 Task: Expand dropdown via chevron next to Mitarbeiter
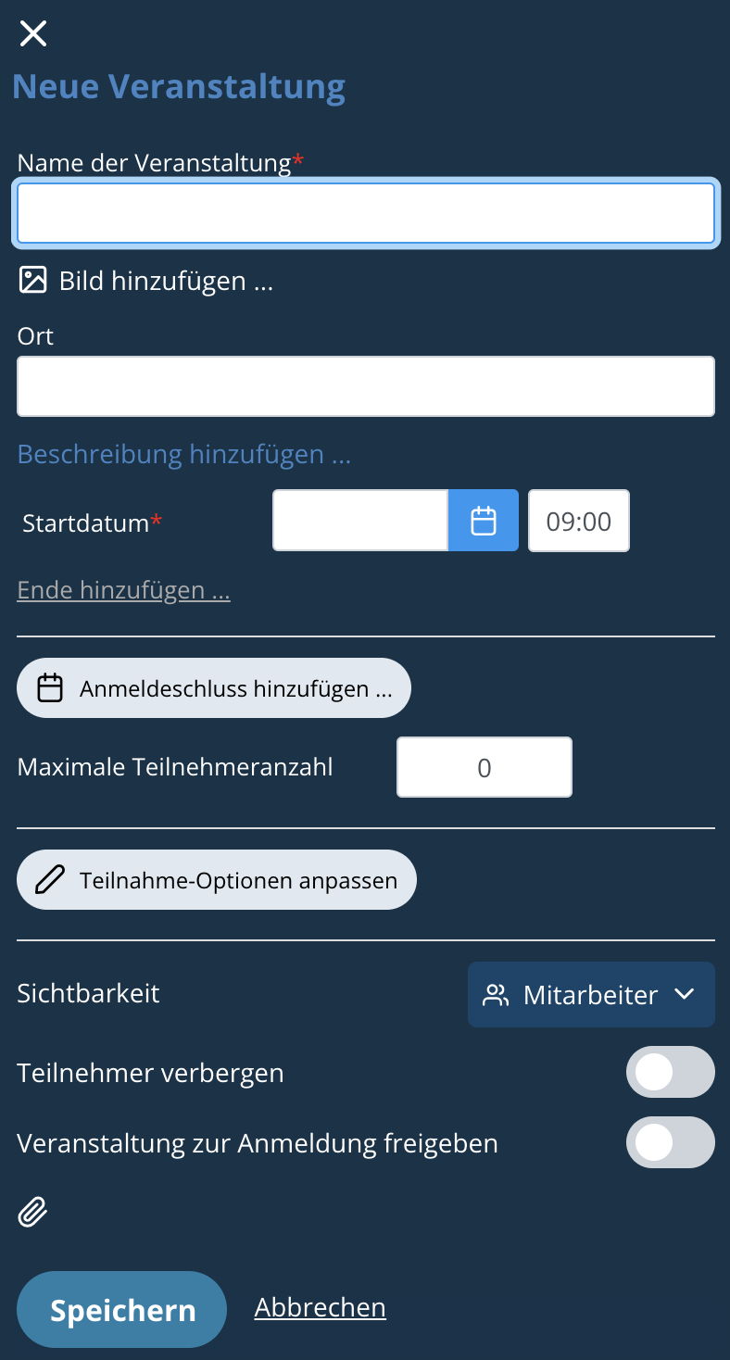pyautogui.click(x=685, y=995)
